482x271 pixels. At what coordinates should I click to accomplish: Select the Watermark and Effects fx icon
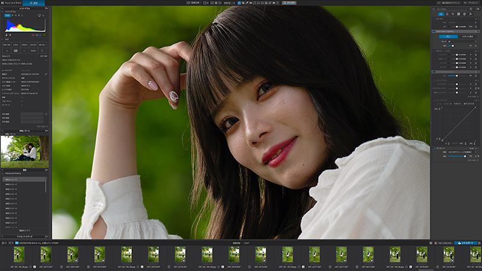tap(471, 14)
